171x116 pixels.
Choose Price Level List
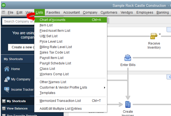tap(71, 42)
